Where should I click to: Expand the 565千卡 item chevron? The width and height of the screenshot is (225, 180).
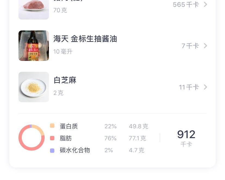coord(205,4)
